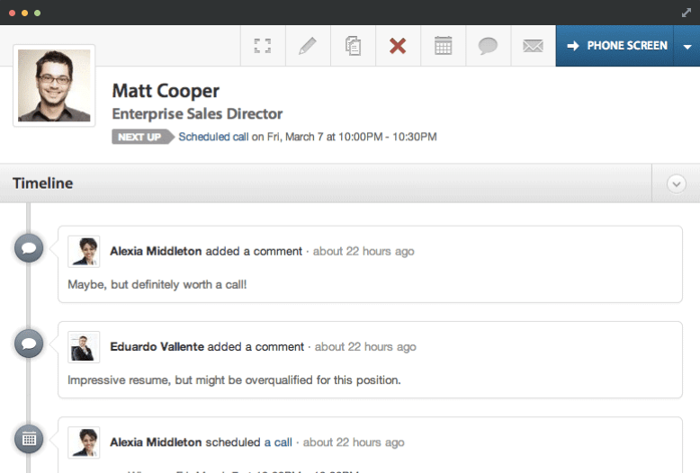This screenshot has width=700, height=473.
Task: Click the copy documents toolbar icon
Action: (x=353, y=46)
